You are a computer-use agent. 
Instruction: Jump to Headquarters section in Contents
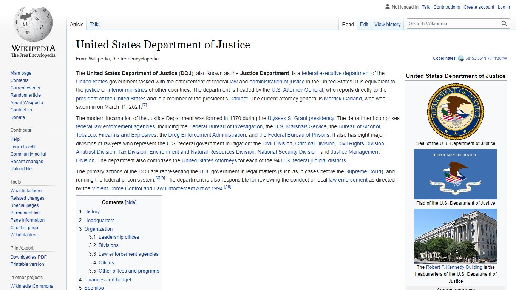pos(99,221)
